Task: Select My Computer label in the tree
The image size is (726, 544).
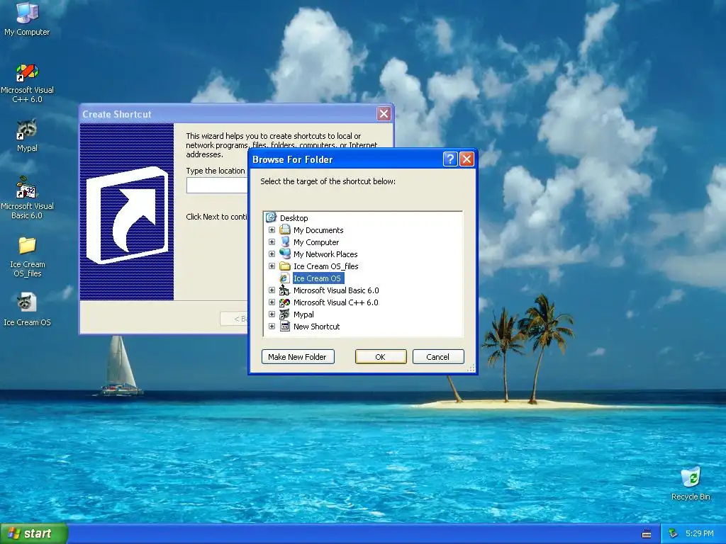Action: point(316,242)
